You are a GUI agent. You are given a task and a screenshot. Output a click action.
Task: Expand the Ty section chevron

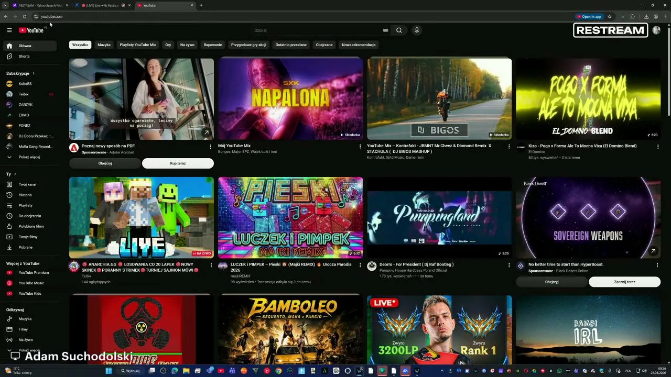15,174
